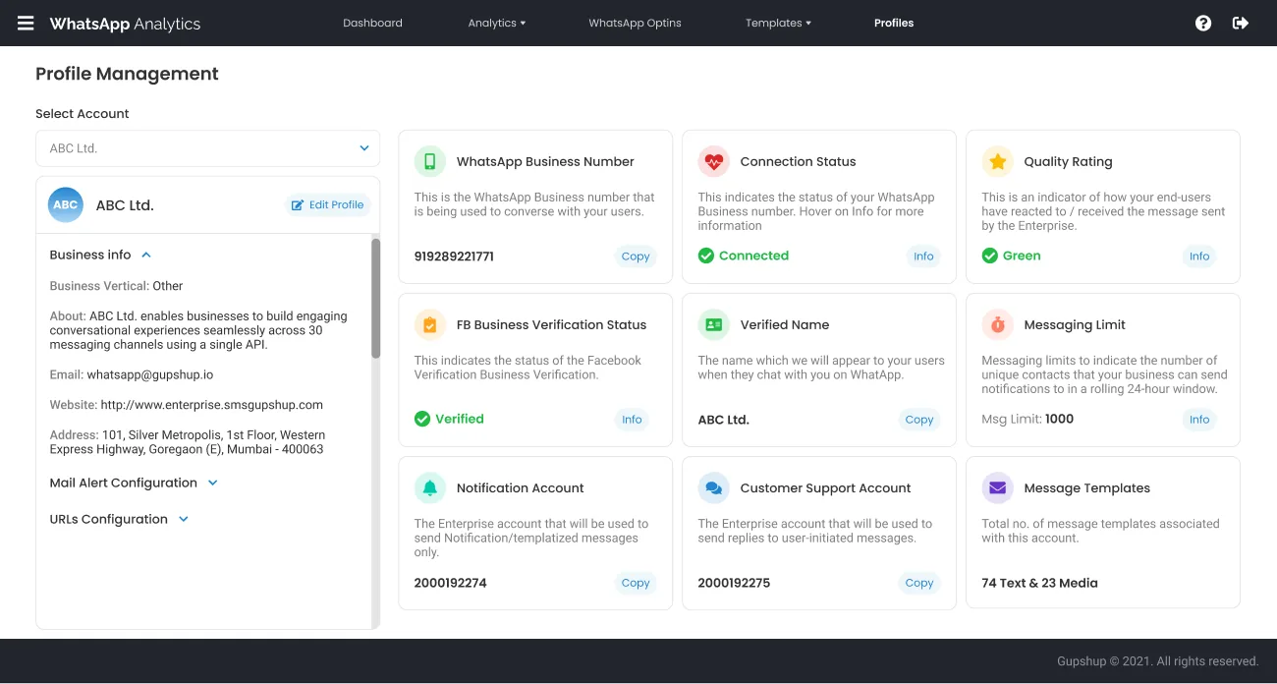This screenshot has width=1277, height=684.
Task: Open the Select Account ABC Ltd. dropdown
Action: tap(207, 148)
